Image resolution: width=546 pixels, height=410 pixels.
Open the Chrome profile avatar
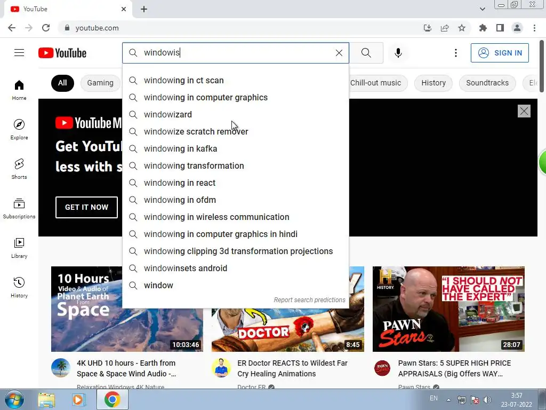point(517,28)
